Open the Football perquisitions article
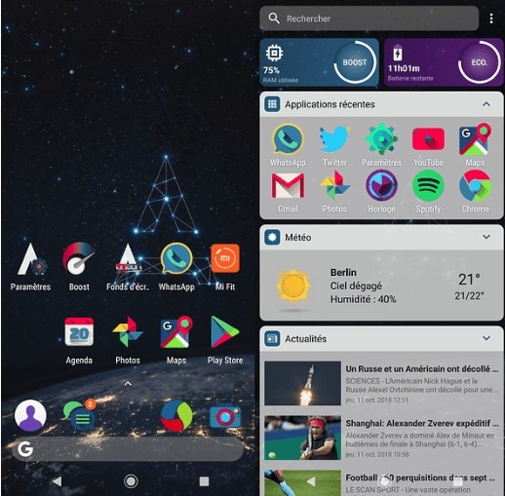505x496 pixels. click(x=381, y=482)
